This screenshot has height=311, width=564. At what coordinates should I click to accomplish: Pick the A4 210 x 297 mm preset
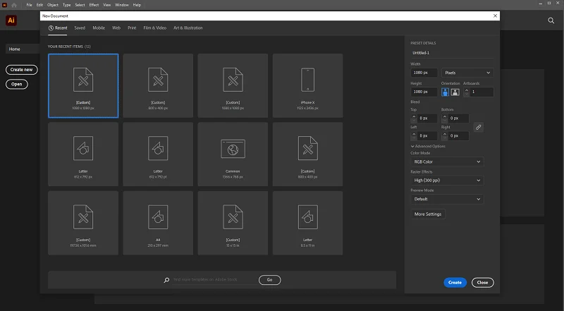coord(158,223)
